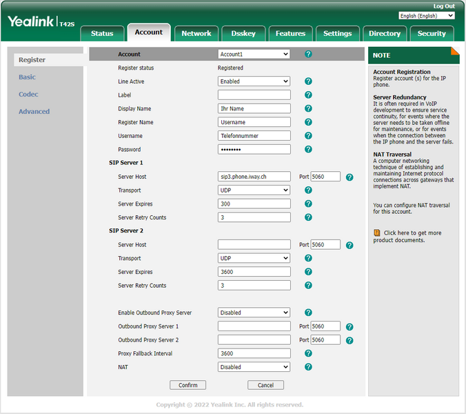The width and height of the screenshot is (466, 414).
Task: Click Outbound Proxy Server 2 Port field
Action: coord(325,340)
